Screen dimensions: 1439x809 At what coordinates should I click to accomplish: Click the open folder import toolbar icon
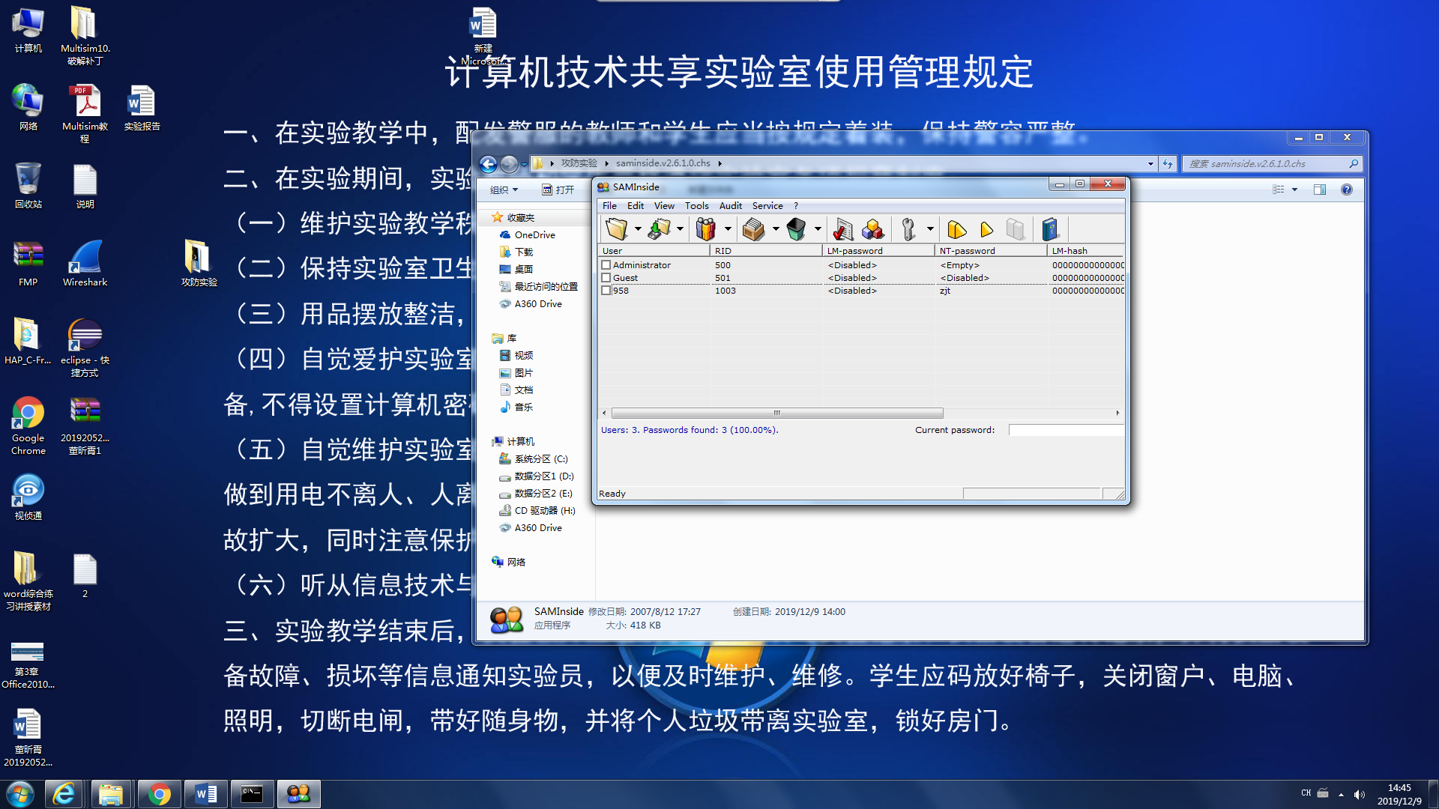click(x=616, y=229)
